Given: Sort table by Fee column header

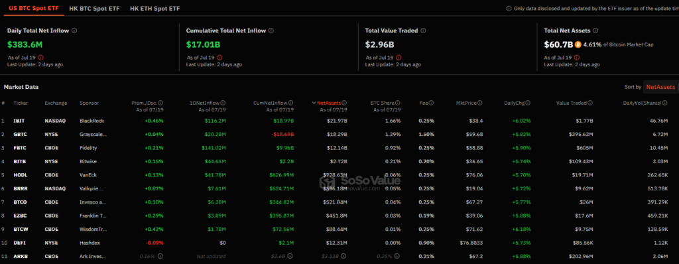Looking at the screenshot, I should 424,103.
